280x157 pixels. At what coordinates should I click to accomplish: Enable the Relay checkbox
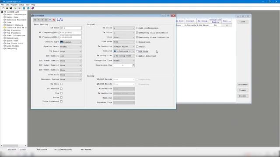[137, 47]
